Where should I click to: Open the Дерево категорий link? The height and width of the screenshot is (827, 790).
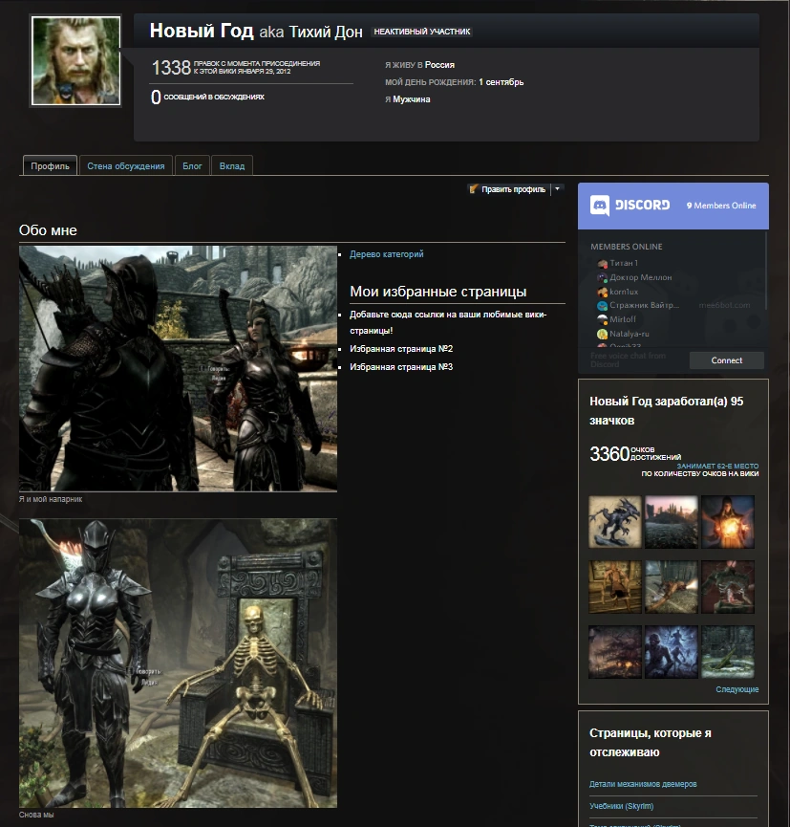[386, 253]
